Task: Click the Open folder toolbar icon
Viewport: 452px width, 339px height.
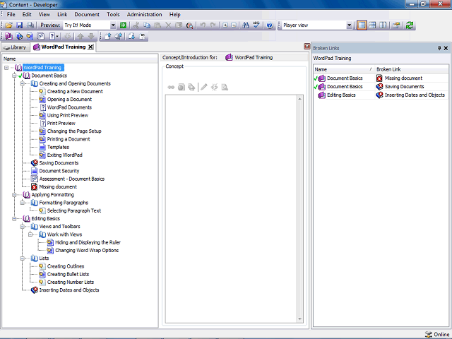Action: click(x=8, y=25)
